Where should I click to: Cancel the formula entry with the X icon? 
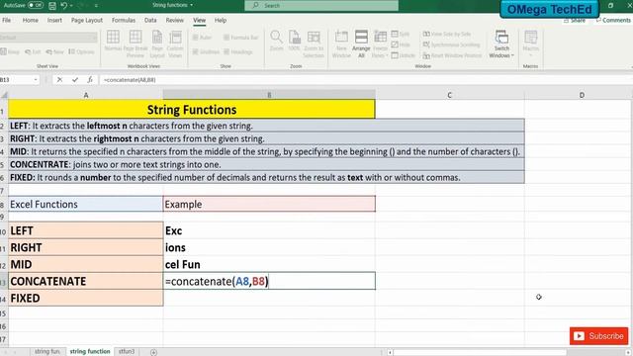59,80
